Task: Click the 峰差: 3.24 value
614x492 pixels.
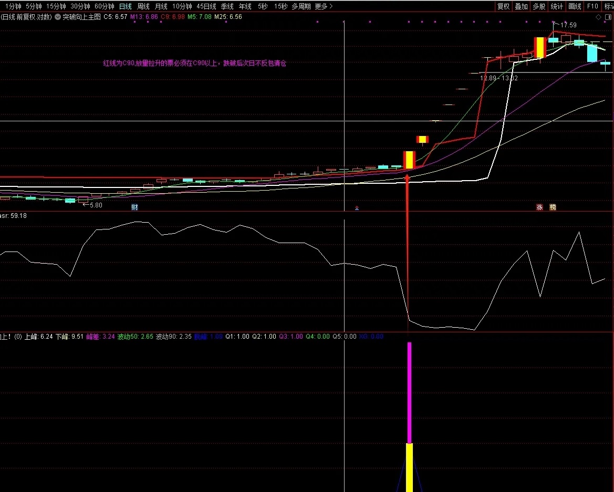Action: click(x=100, y=337)
